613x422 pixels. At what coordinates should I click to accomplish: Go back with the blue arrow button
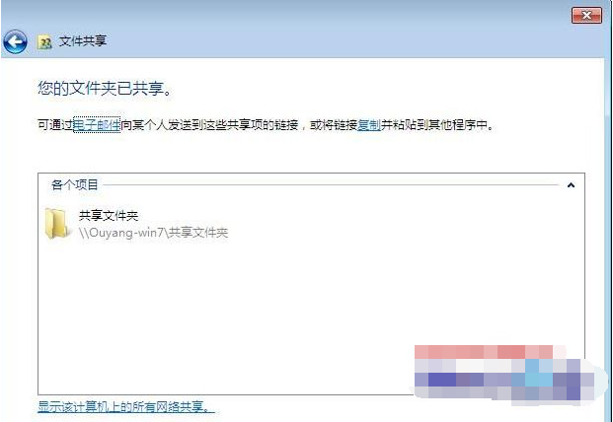tap(15, 41)
